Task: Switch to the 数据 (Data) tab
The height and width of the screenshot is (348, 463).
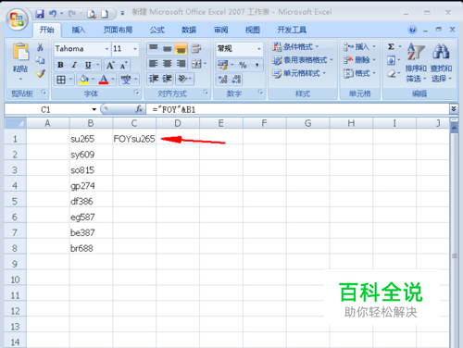Action: [x=189, y=30]
